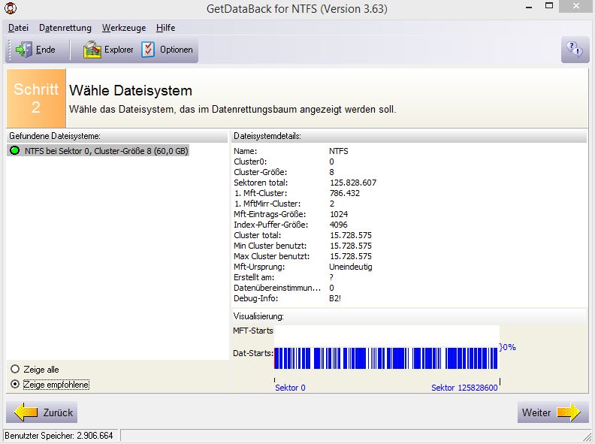Click the yellow right arrow on Weiter
This screenshot has width=595, height=444.
(x=569, y=412)
